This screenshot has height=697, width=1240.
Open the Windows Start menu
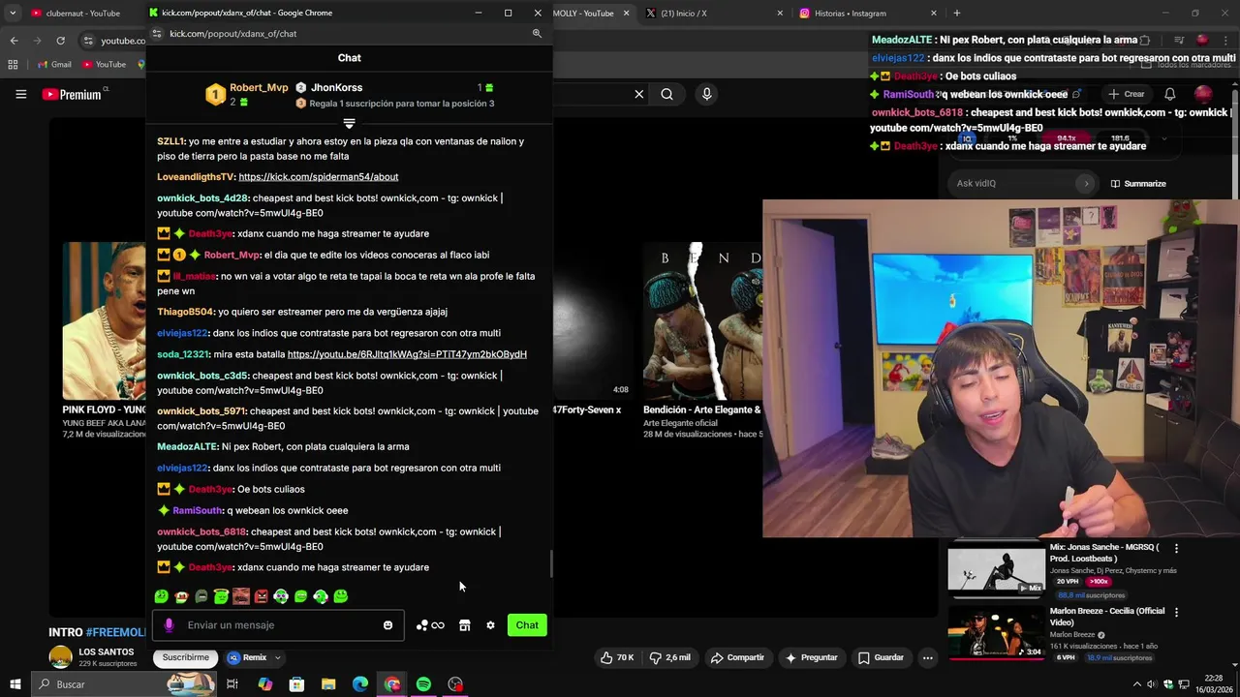coord(15,684)
